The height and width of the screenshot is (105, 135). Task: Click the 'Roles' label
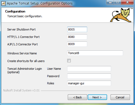(50, 83)
